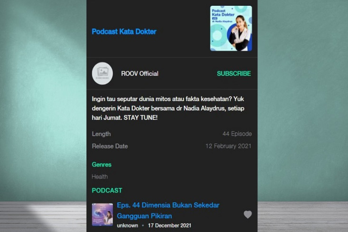Subscribe to the ROOV Official podcast
Image resolution: width=348 pixels, height=232 pixels.
(x=234, y=74)
